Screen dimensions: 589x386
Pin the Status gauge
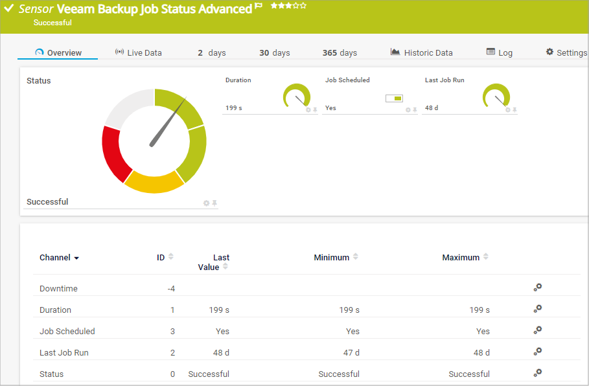pos(214,203)
